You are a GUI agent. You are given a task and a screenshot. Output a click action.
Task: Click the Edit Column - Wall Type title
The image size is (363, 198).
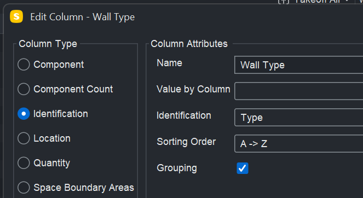(x=83, y=17)
